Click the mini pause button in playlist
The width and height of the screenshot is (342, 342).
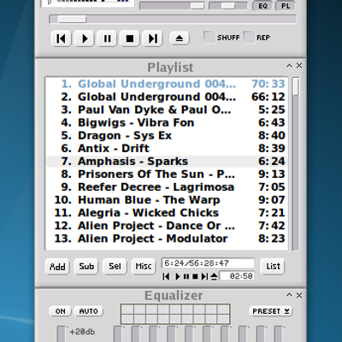186,276
